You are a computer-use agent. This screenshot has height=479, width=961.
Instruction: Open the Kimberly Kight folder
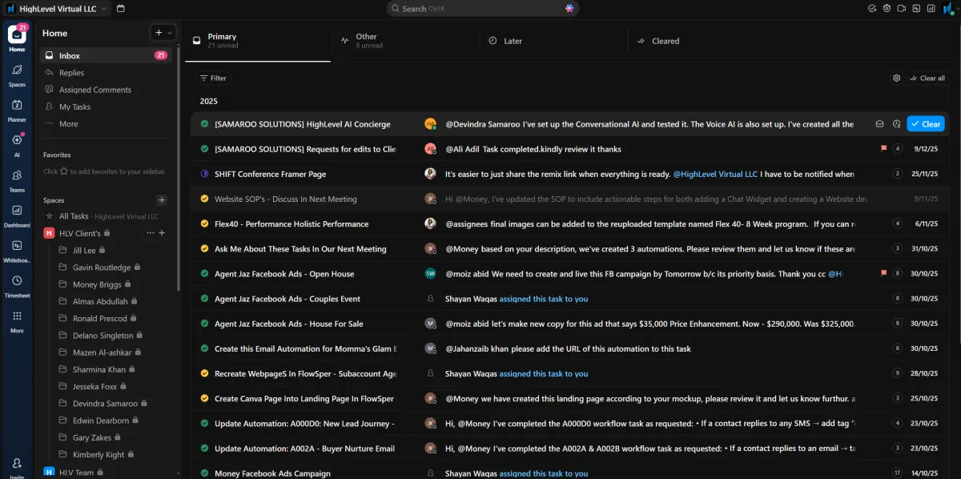coord(99,455)
